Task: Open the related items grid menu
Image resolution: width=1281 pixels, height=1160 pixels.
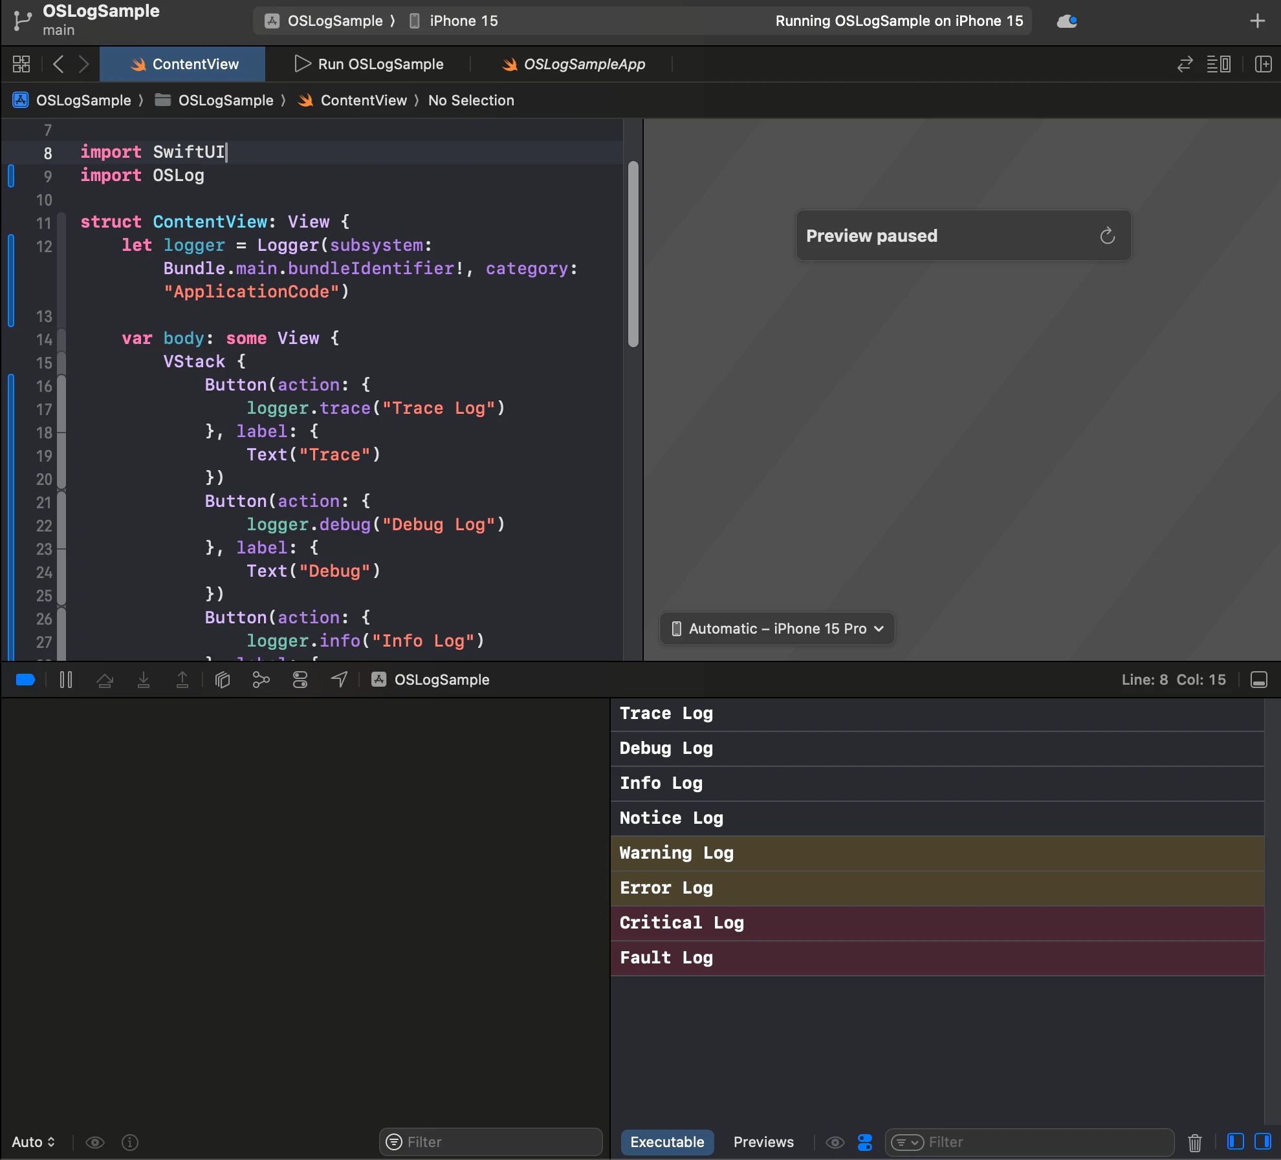Action: (21, 64)
